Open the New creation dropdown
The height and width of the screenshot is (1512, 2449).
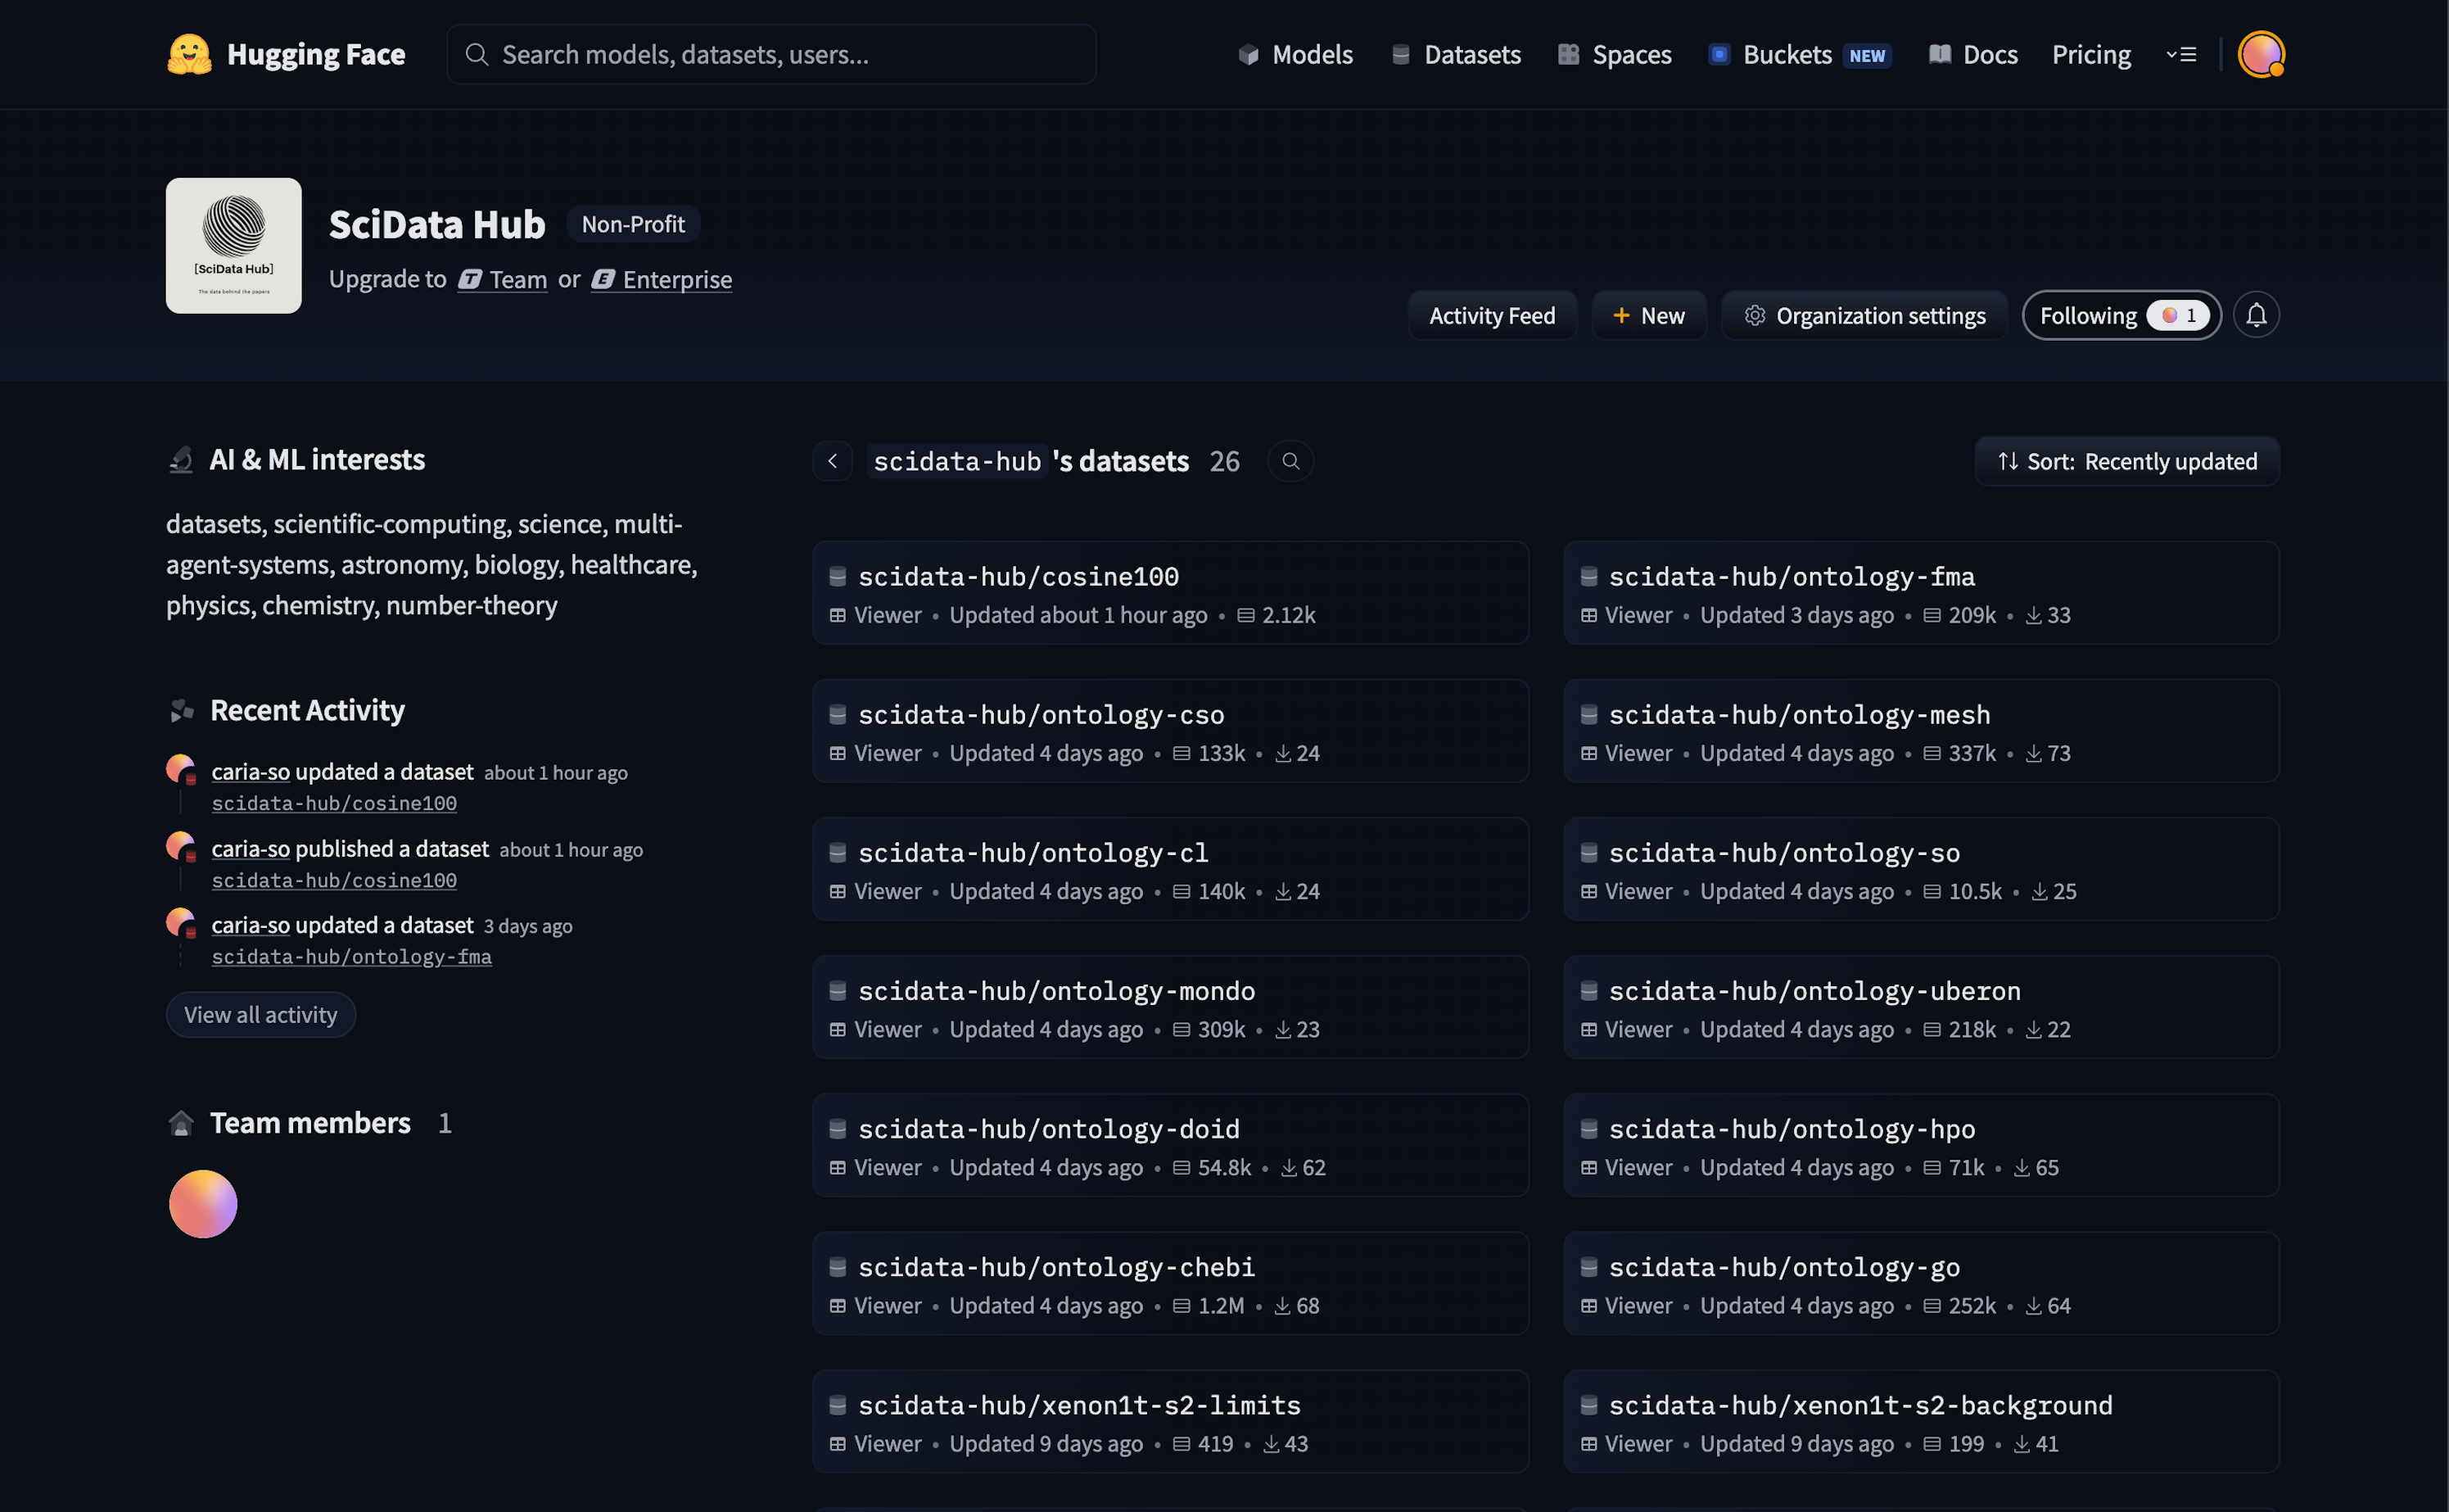[1648, 315]
